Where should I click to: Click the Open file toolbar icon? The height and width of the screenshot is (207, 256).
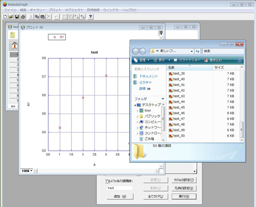coord(11,16)
